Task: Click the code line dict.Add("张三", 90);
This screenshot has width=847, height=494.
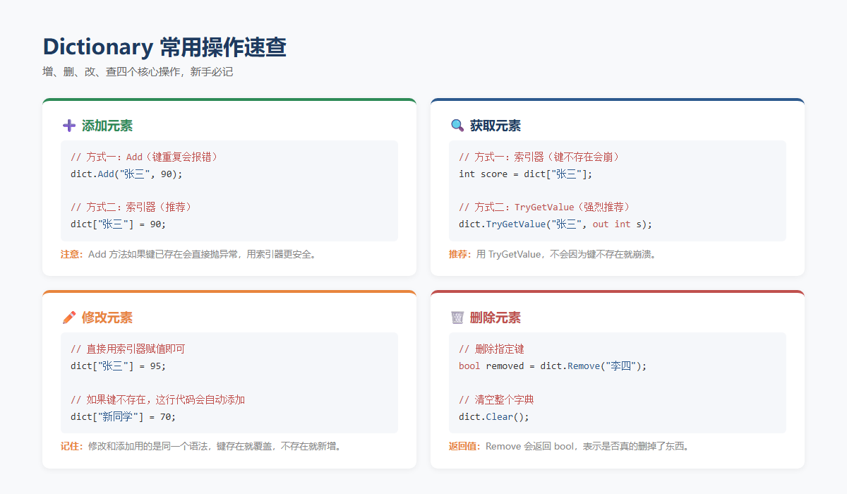Action: click(x=126, y=174)
